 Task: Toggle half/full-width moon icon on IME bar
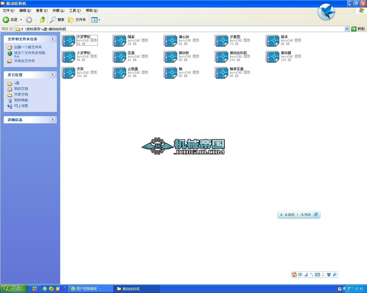tap(306, 275)
